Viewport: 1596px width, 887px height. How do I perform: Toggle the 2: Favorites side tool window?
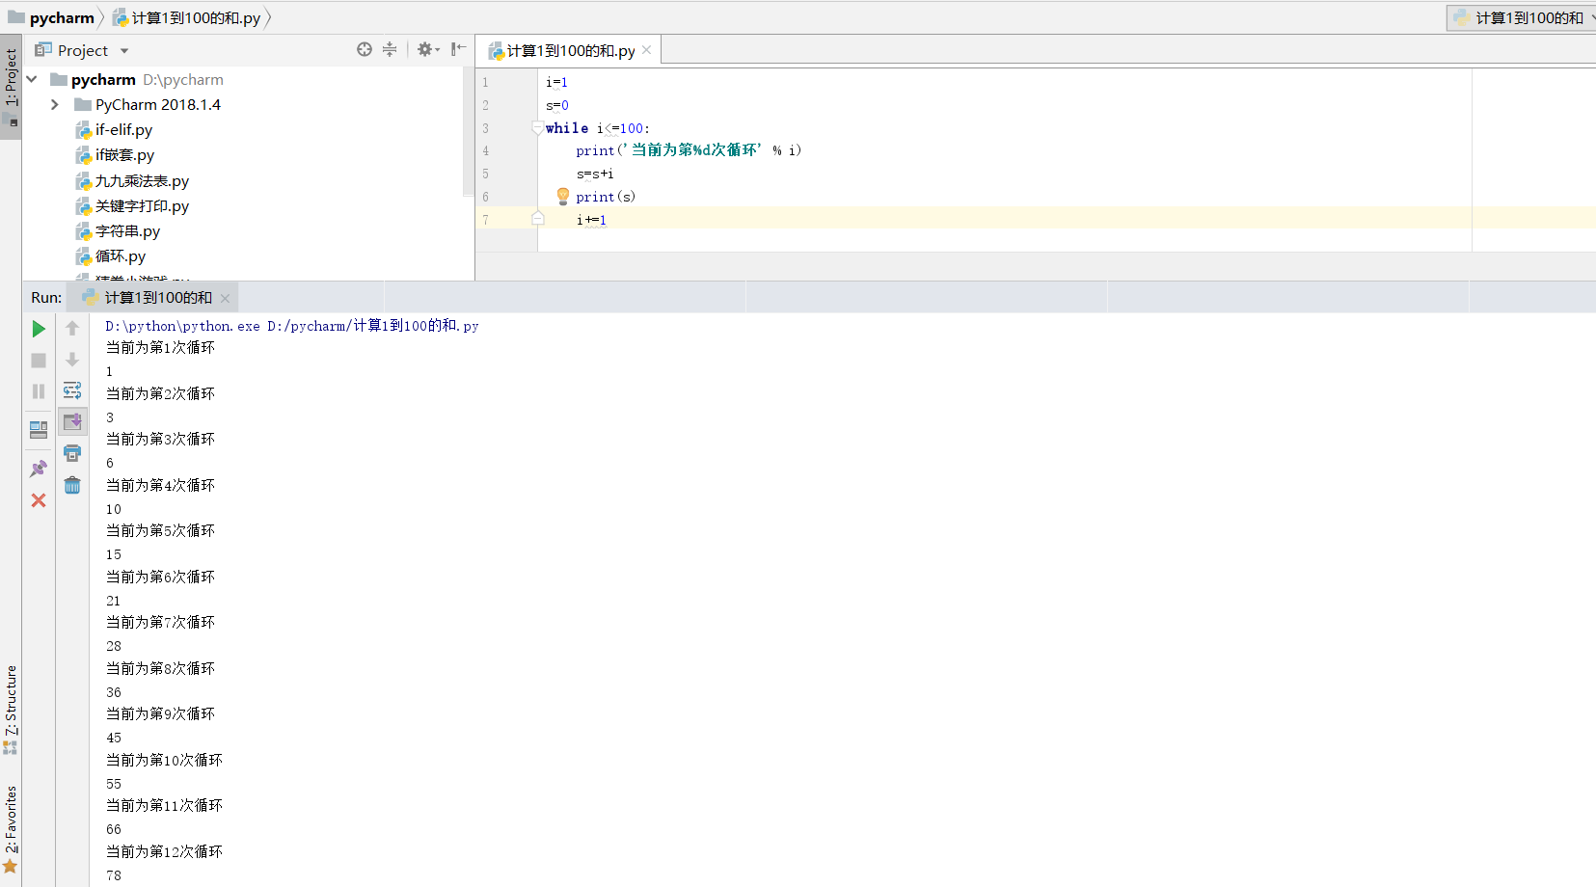tap(11, 829)
